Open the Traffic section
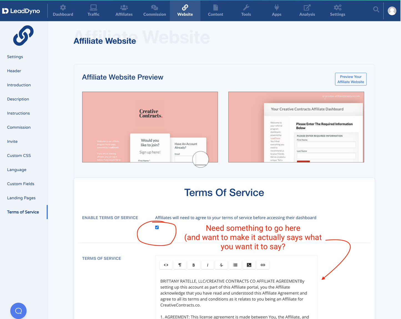Screen dimensions: 401x319 click(x=94, y=11)
